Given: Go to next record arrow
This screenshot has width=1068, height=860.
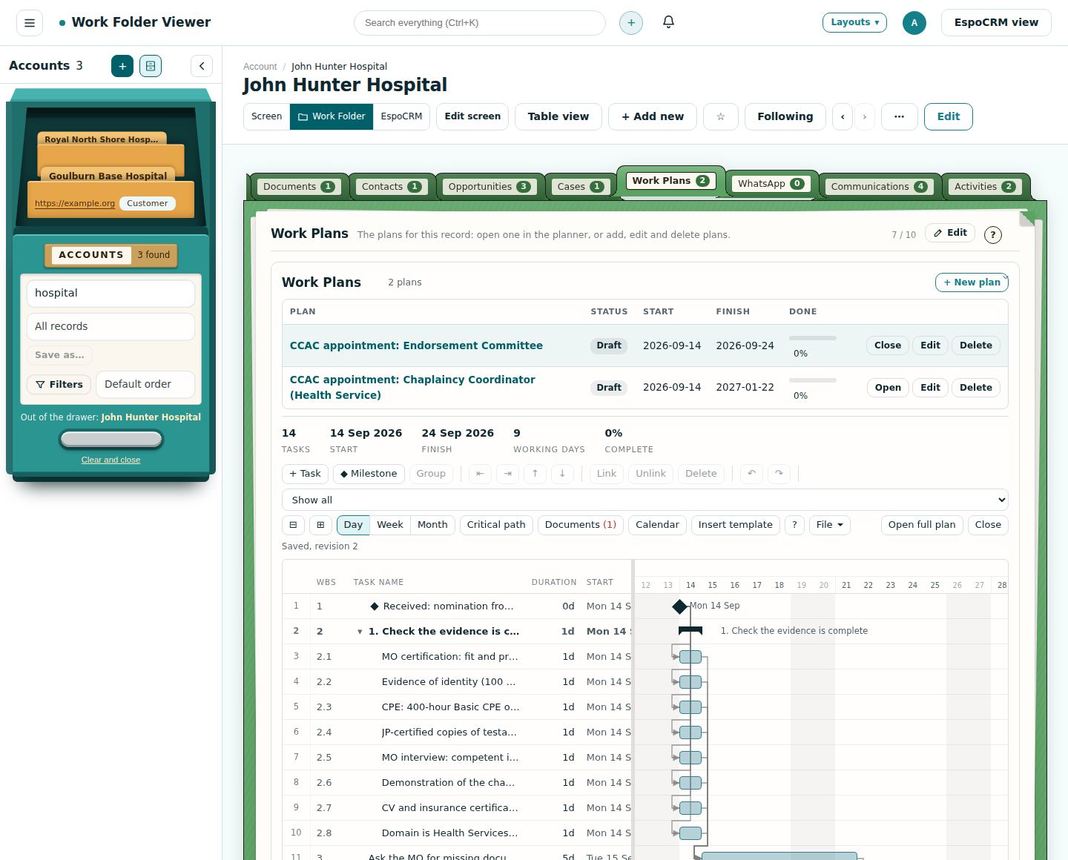Looking at the screenshot, I should click(864, 116).
